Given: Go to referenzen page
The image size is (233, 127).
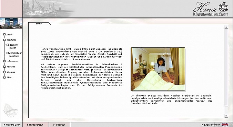Looking at the screenshot, I should tap(12, 61).
